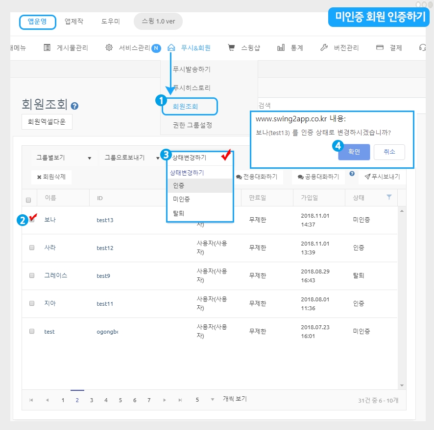
Task: Click the 회원엑셀다운 button
Action: coord(47,121)
